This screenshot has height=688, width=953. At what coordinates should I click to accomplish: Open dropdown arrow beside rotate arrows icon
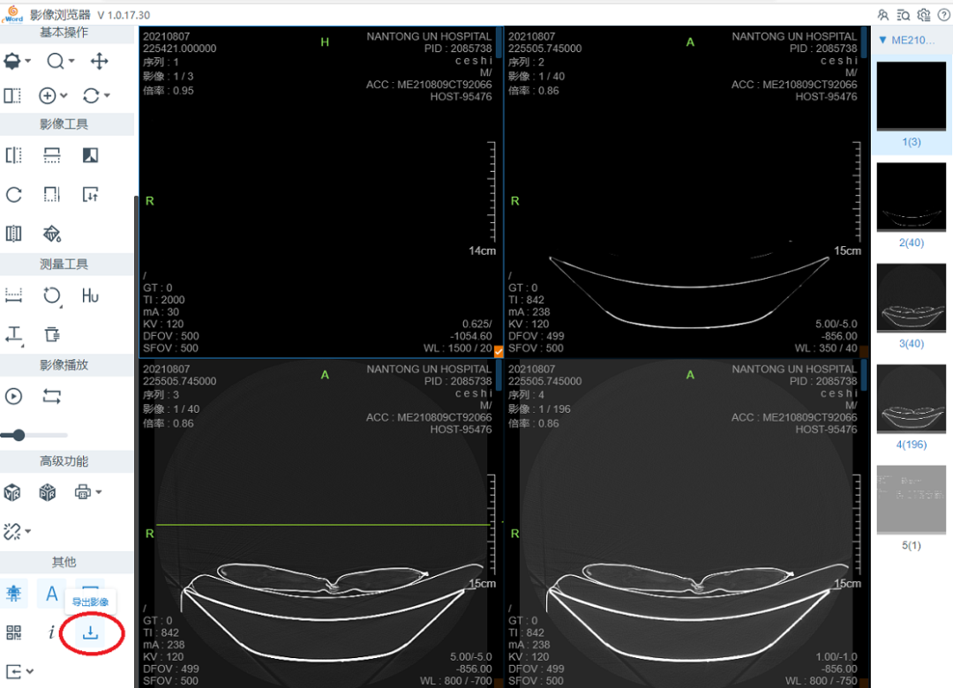[x=107, y=95]
